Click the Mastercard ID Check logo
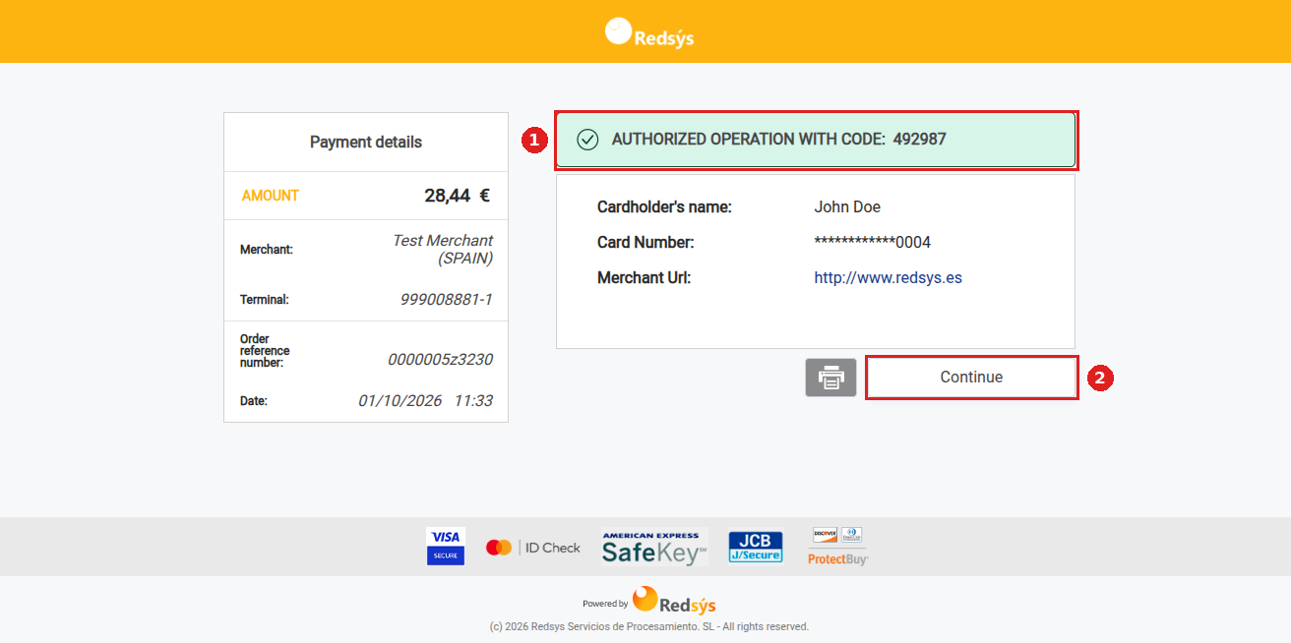This screenshot has width=1291, height=643. click(x=533, y=548)
